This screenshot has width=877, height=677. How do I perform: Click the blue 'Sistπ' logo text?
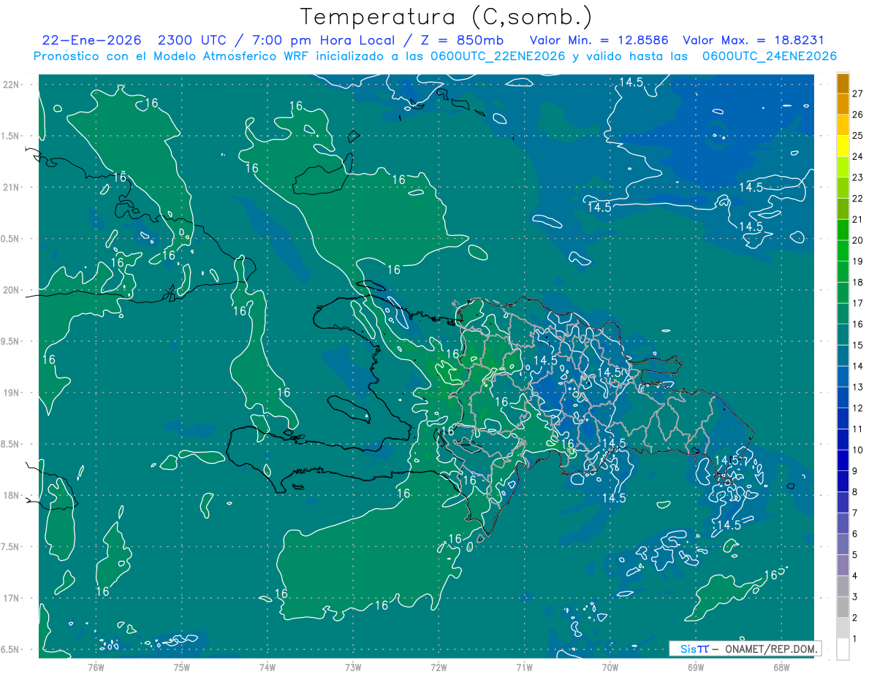[694, 649]
